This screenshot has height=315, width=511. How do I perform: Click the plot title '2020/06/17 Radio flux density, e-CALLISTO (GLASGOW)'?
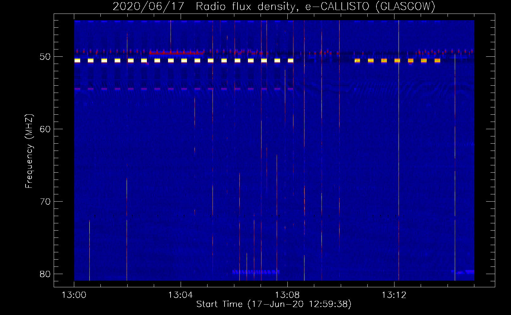point(274,6)
